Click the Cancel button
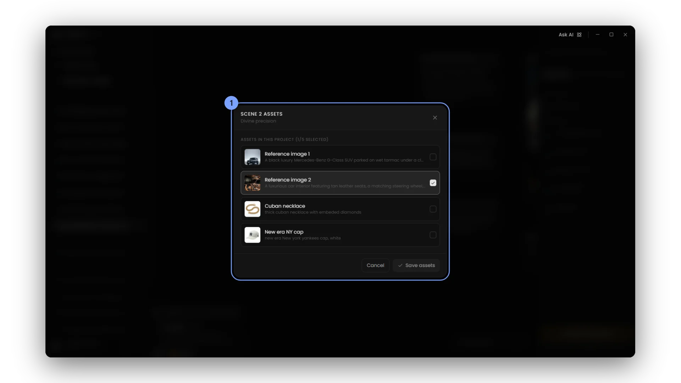Screen dimensions: 681x383 (375, 265)
